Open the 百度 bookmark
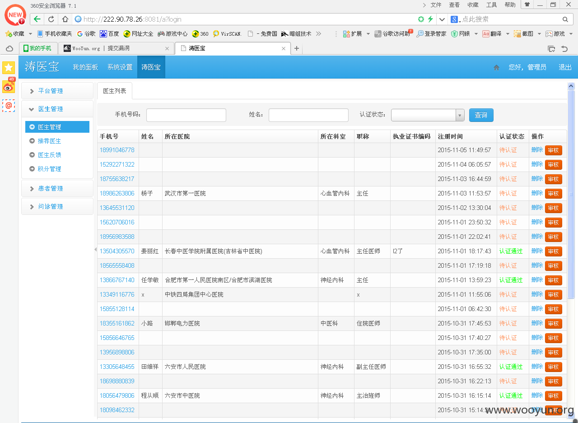This screenshot has height=423, width=578. point(109,34)
